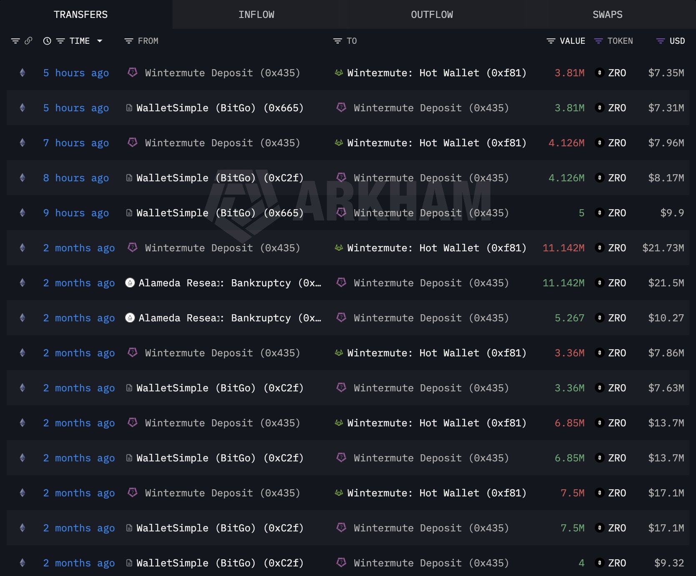The height and width of the screenshot is (576, 696).
Task: Click the Wintermute entity logo in the first row
Action: point(132,73)
